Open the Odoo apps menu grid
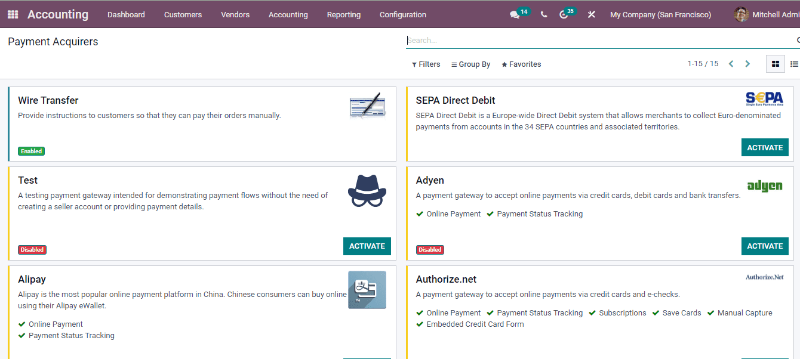 12,14
